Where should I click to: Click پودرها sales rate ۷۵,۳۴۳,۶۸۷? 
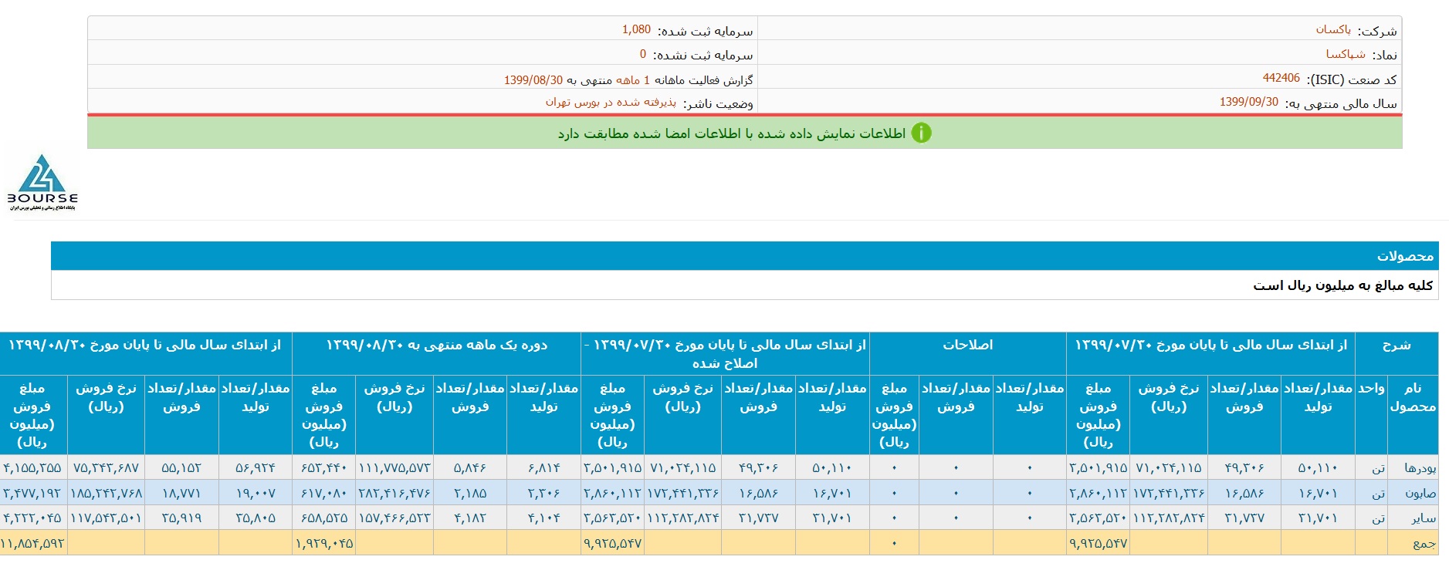[106, 468]
